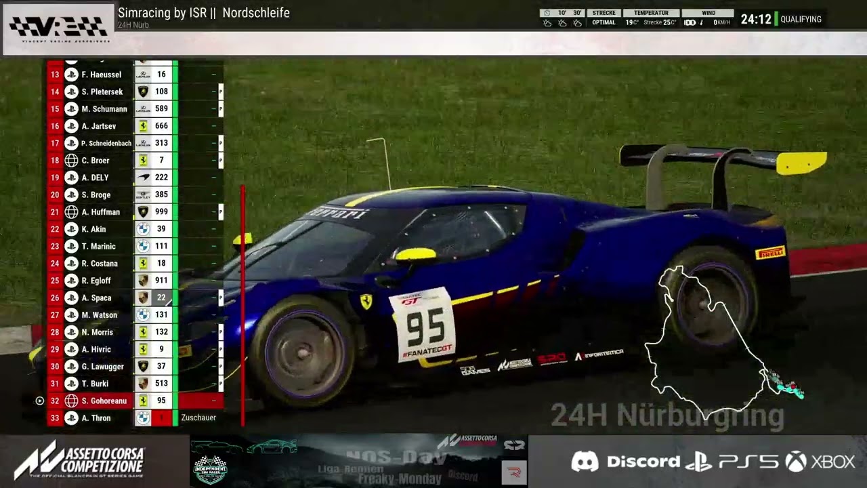Screen dimensions: 867x488
Task: Click the PlayStation logo in bottom banner
Action: (698, 462)
